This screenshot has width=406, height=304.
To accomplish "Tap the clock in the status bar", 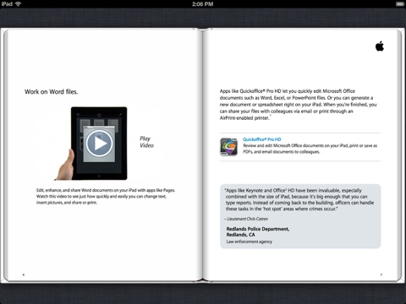I will (203, 4).
